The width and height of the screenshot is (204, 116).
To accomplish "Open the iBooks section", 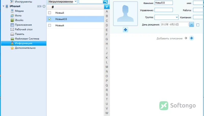I will [19, 20].
